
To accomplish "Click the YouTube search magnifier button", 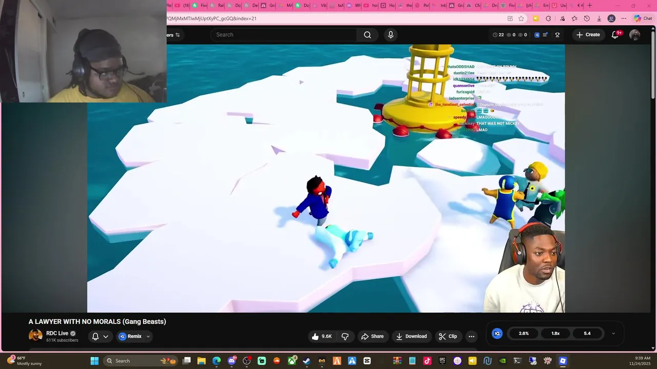I will click(x=368, y=35).
